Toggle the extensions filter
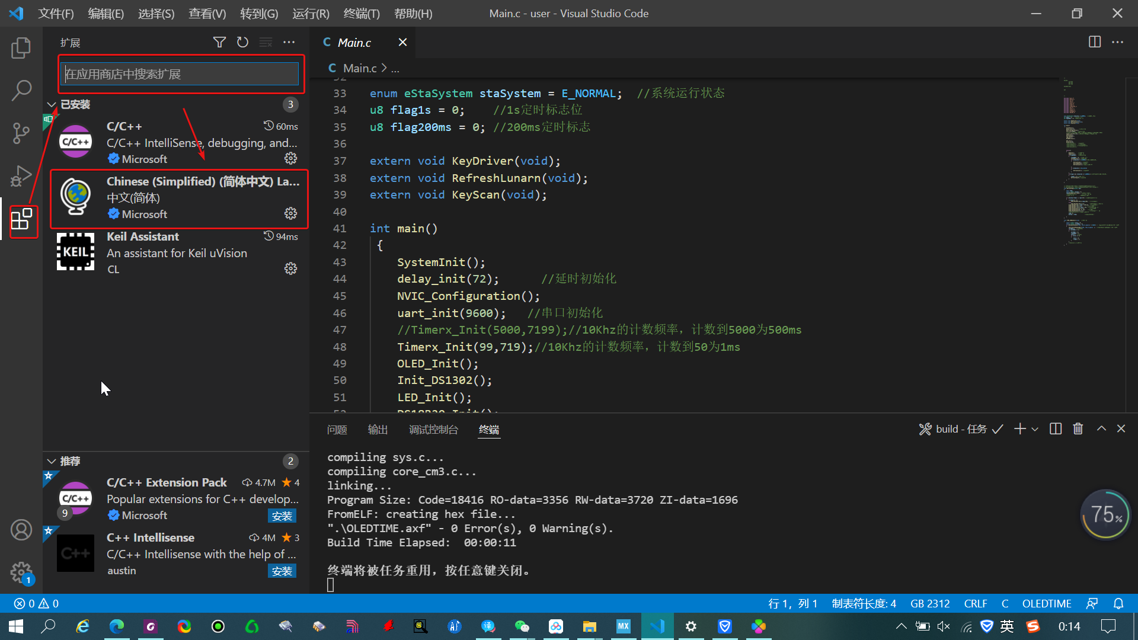 [219, 42]
